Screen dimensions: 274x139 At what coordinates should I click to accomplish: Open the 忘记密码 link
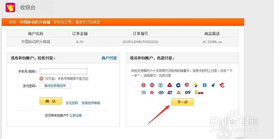click(x=72, y=103)
